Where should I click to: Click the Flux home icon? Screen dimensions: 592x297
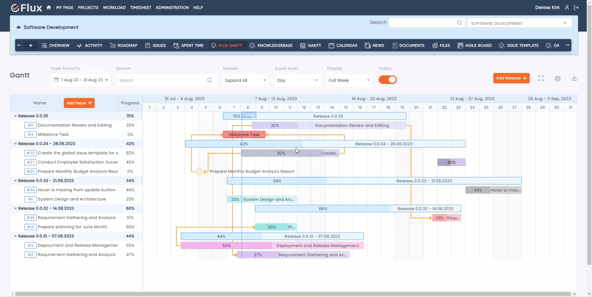click(x=49, y=7)
